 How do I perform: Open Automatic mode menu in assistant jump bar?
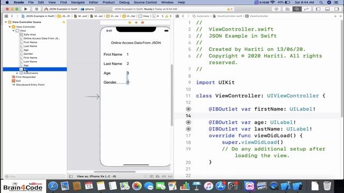pyautogui.click(x=200, y=16)
